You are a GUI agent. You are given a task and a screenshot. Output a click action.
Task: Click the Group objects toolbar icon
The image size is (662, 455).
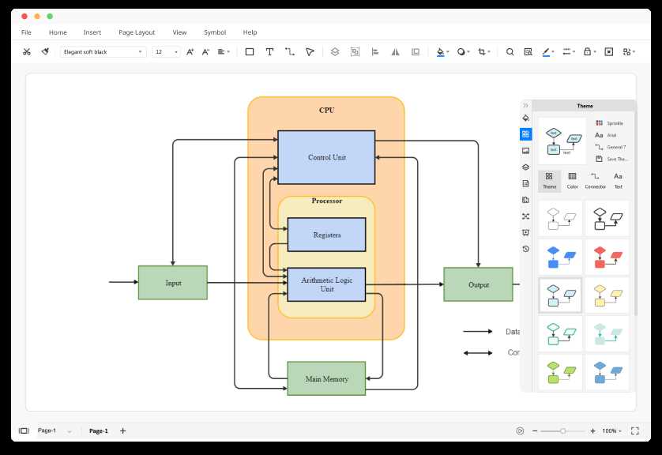click(x=355, y=51)
